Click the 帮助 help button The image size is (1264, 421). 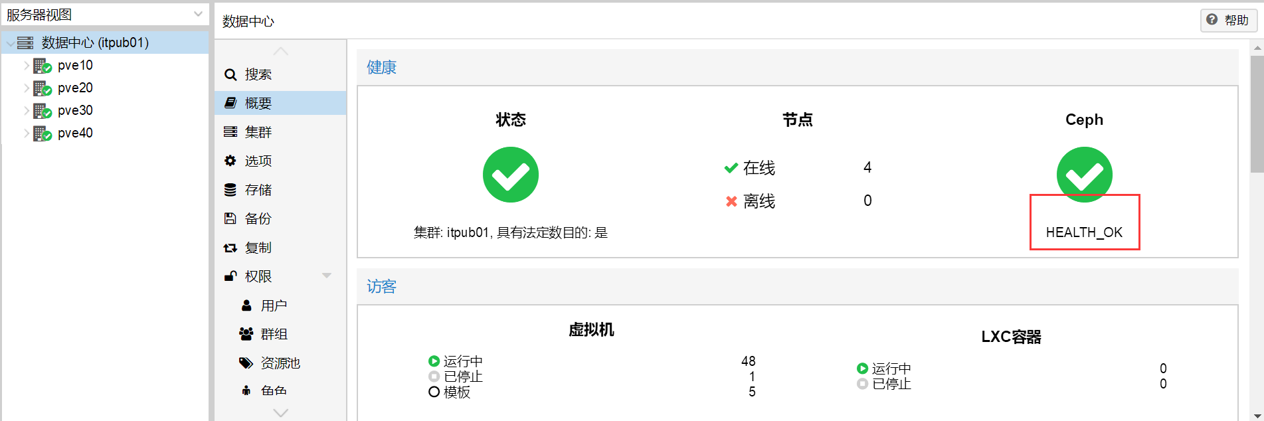pyautogui.click(x=1228, y=20)
